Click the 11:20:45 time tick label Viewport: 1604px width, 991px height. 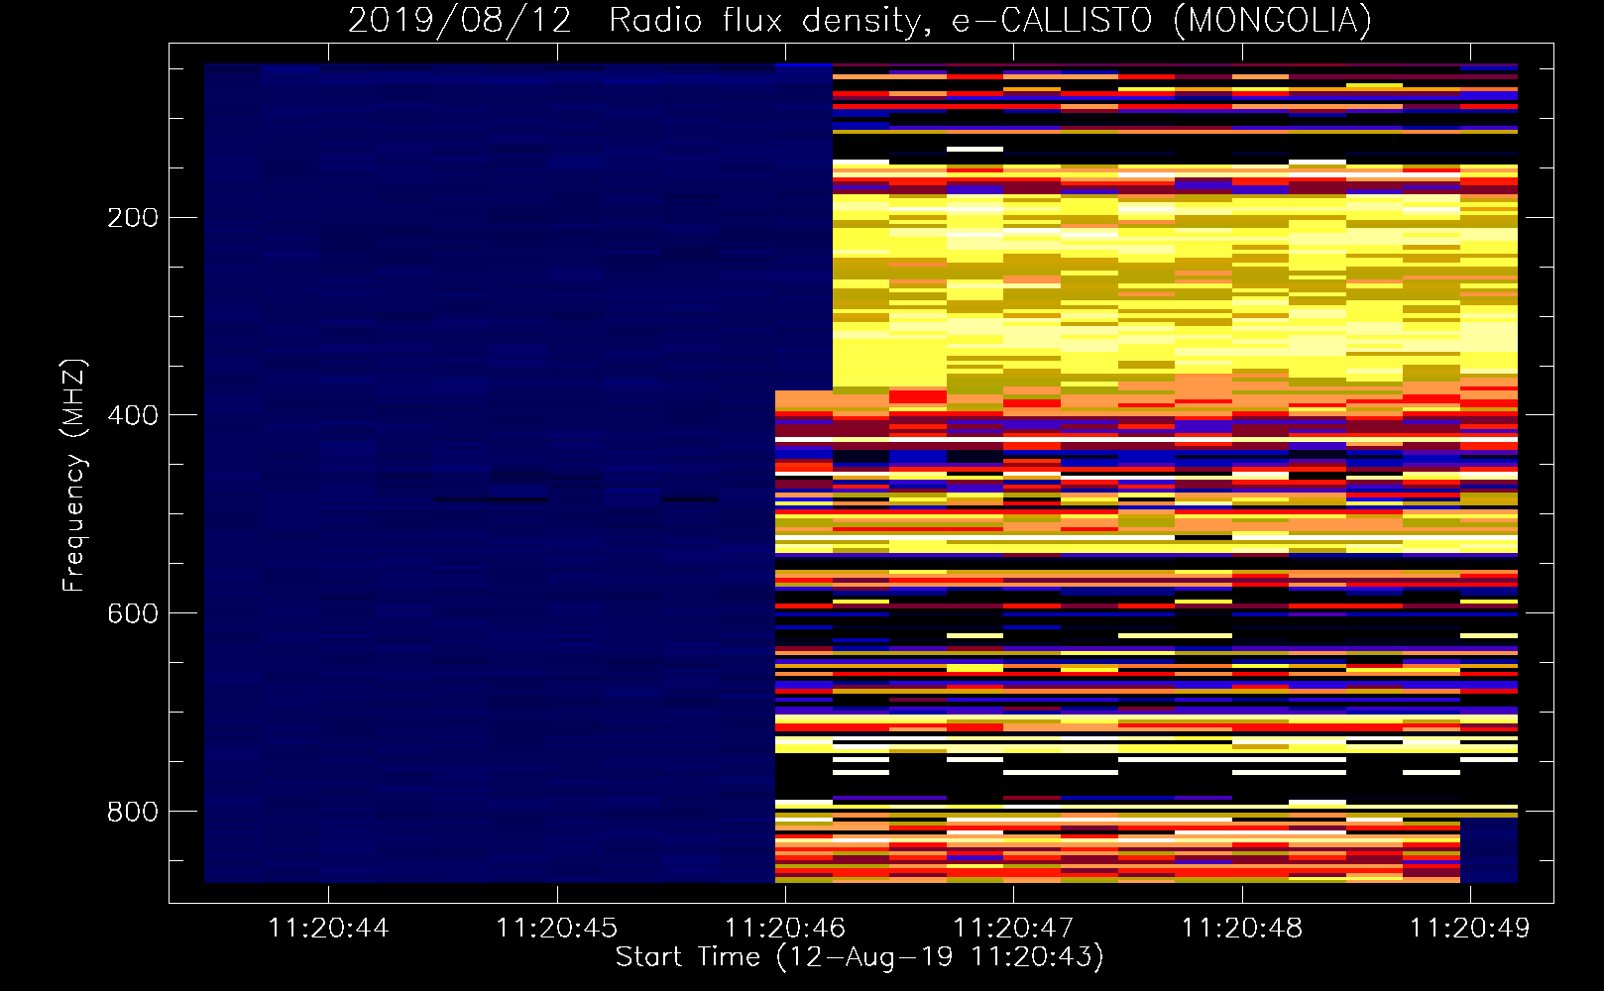point(557,929)
